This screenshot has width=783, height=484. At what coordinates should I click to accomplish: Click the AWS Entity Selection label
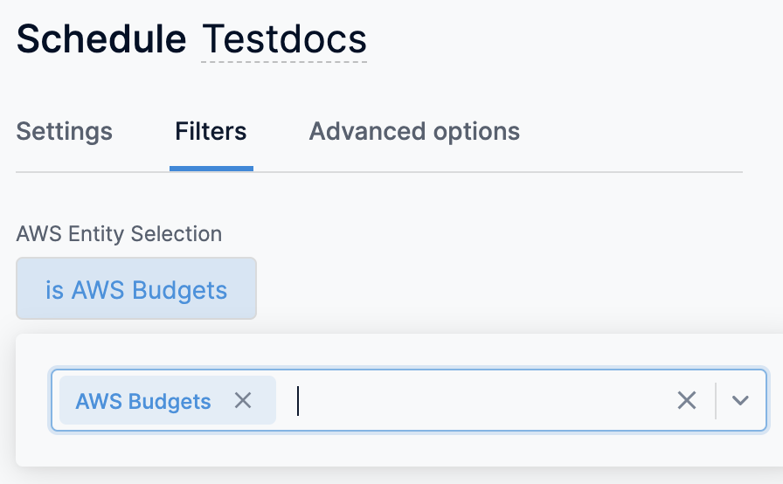click(119, 234)
